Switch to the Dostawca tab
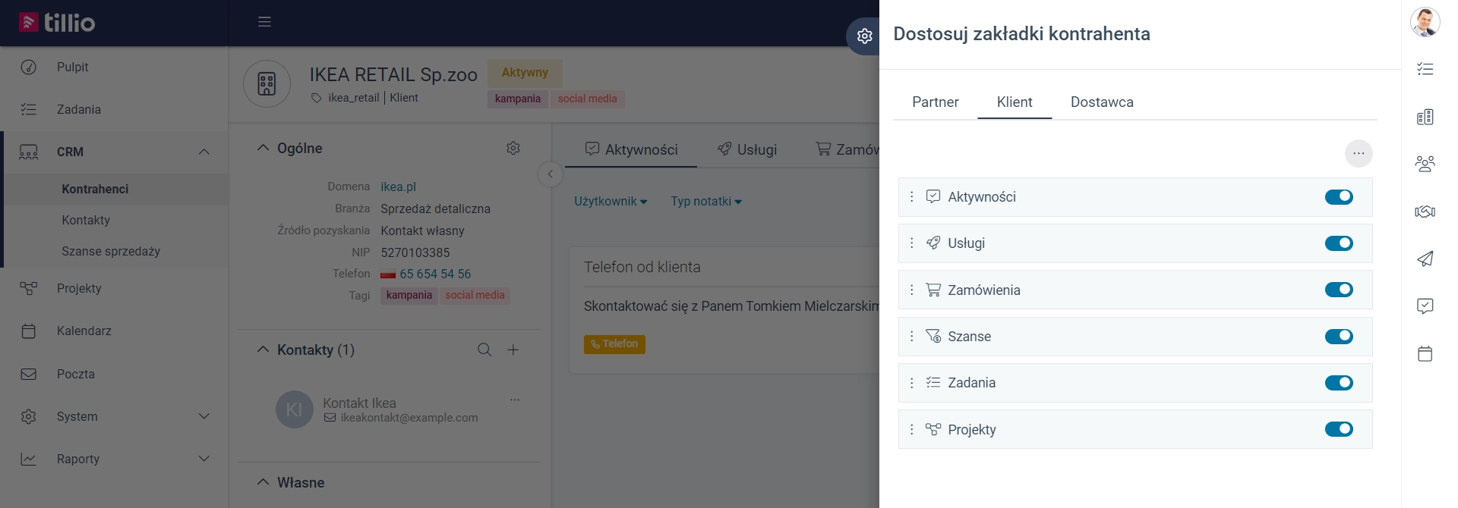Viewport: 1458px width, 508px height. click(1102, 102)
